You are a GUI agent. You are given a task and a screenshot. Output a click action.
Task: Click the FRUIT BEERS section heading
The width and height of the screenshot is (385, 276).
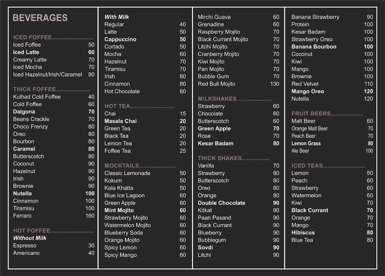click(x=311, y=114)
